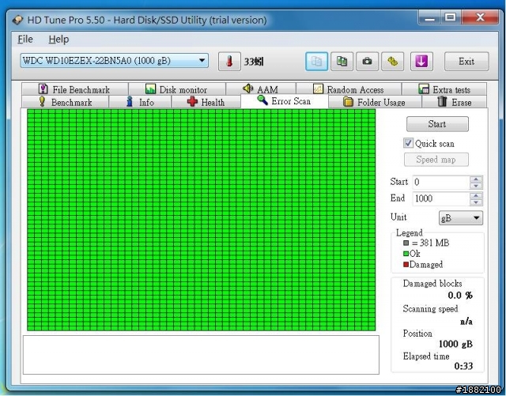Click the green Ok legend swatch

[406, 254]
